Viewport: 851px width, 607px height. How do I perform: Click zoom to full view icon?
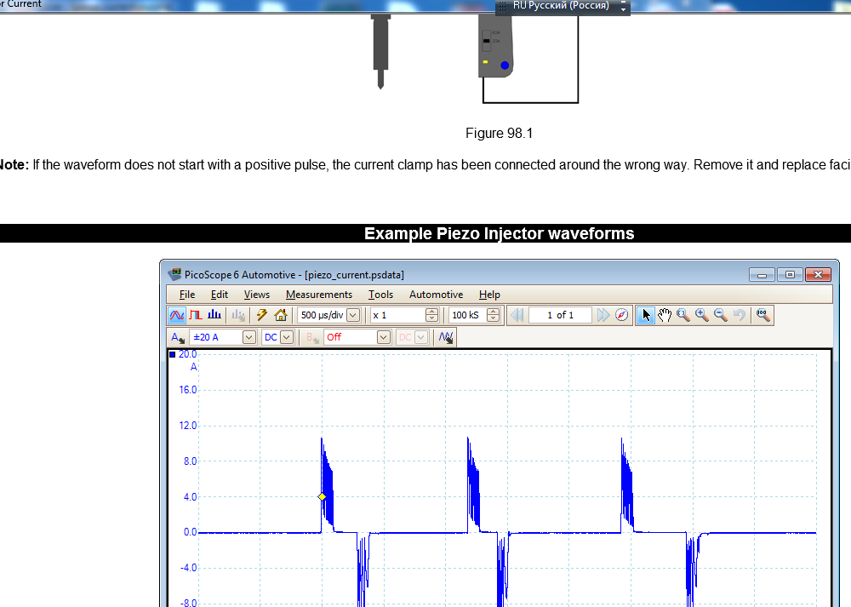763,315
